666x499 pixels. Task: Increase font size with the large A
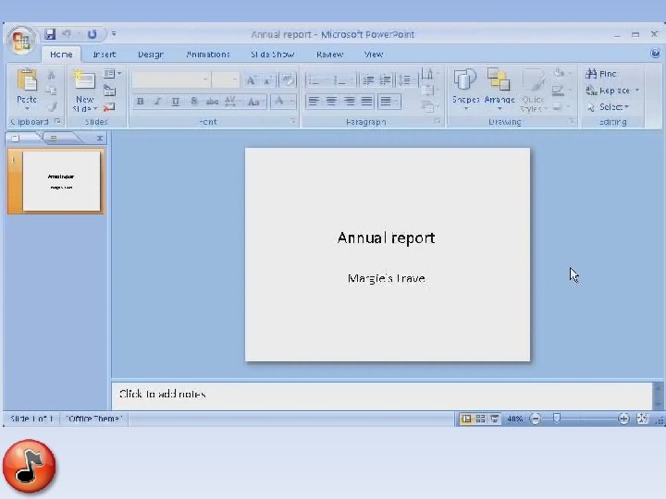(x=251, y=80)
